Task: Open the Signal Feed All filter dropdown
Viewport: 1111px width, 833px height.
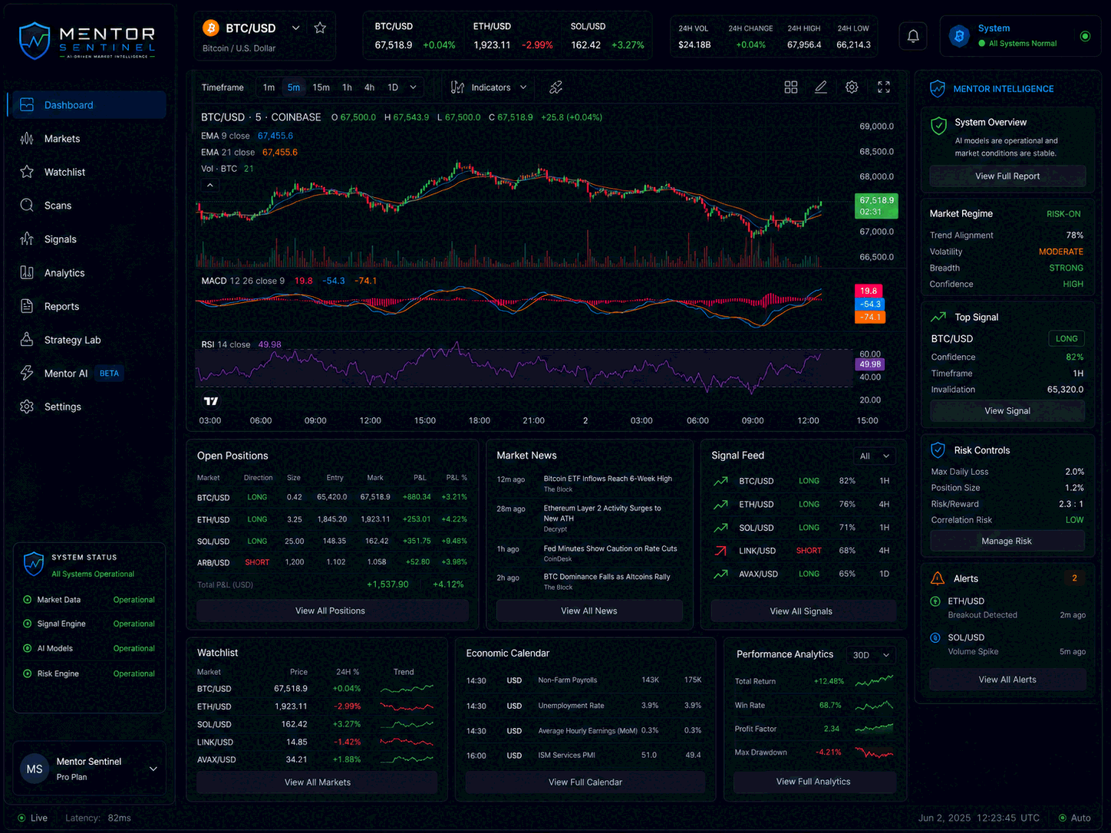Action: pyautogui.click(x=875, y=456)
